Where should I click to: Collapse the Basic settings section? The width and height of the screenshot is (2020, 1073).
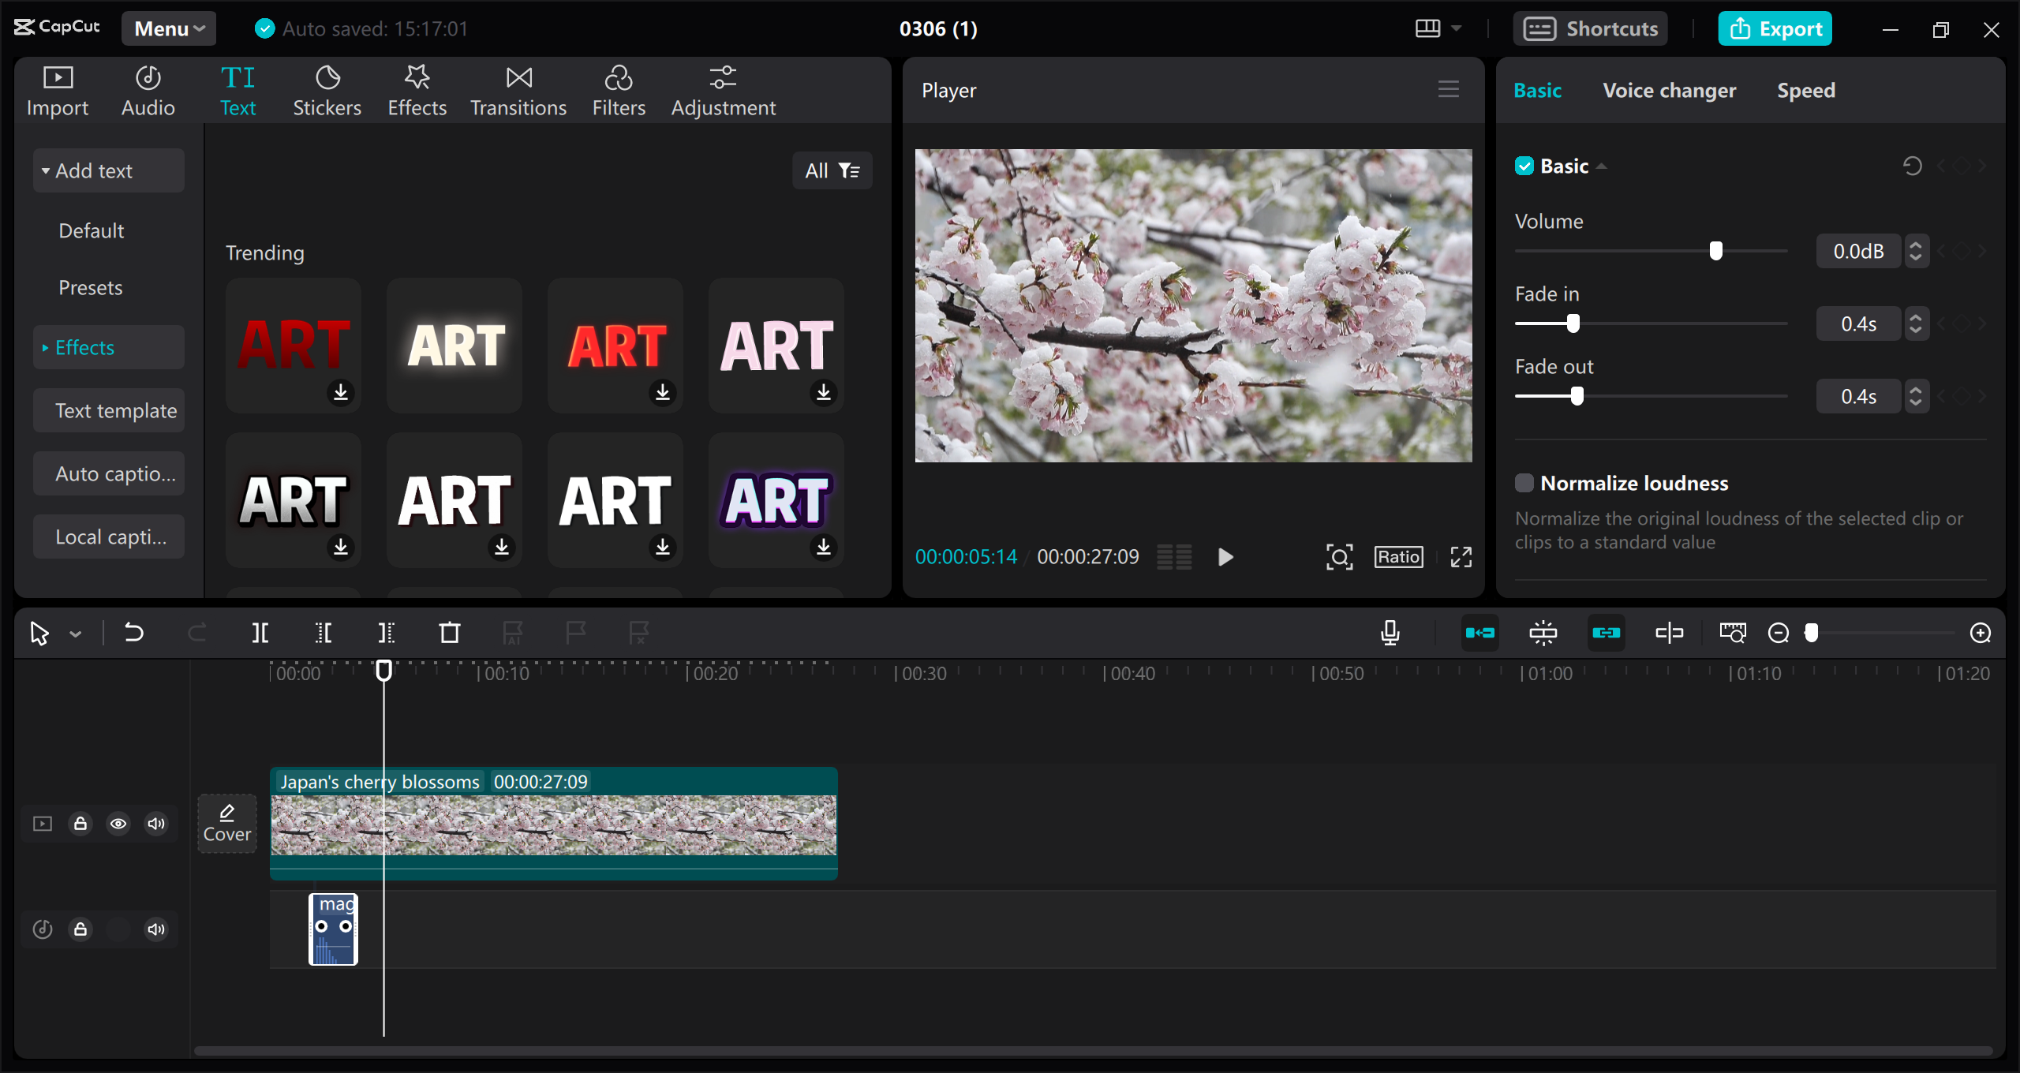(1602, 166)
